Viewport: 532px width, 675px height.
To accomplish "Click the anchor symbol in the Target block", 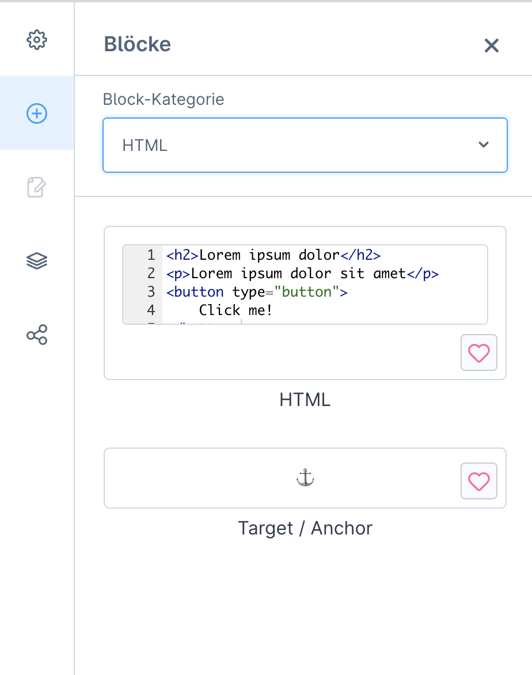I will click(x=305, y=478).
